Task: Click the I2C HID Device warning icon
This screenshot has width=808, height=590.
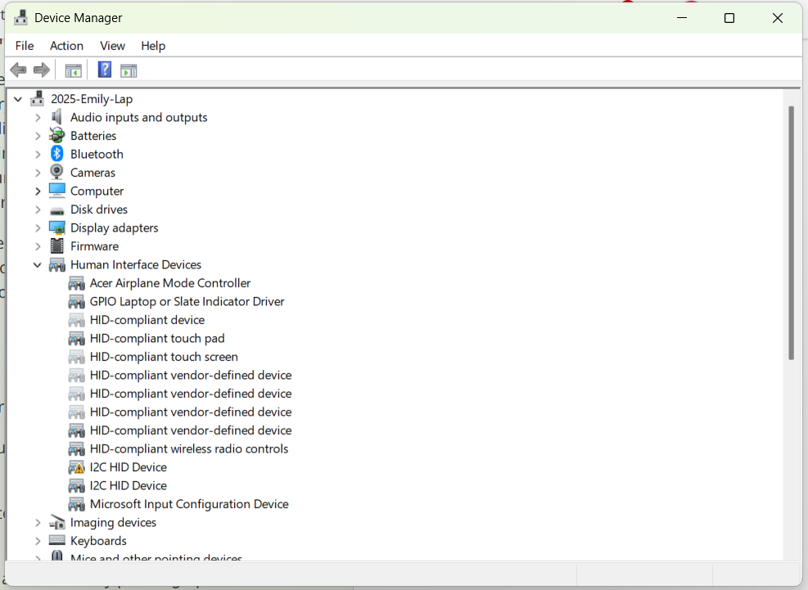Action: click(x=76, y=467)
